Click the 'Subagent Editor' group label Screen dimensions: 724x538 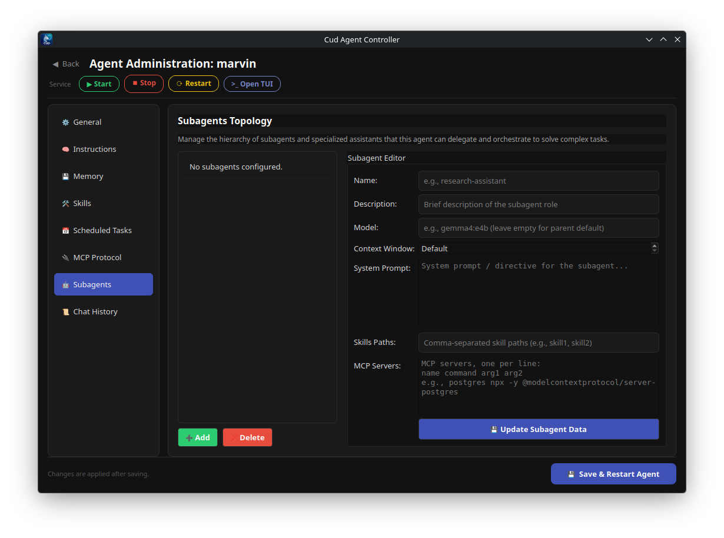coord(377,158)
